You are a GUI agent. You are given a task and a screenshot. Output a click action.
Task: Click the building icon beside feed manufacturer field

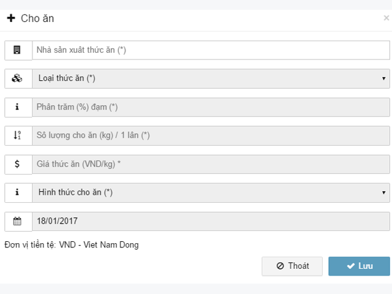point(17,50)
